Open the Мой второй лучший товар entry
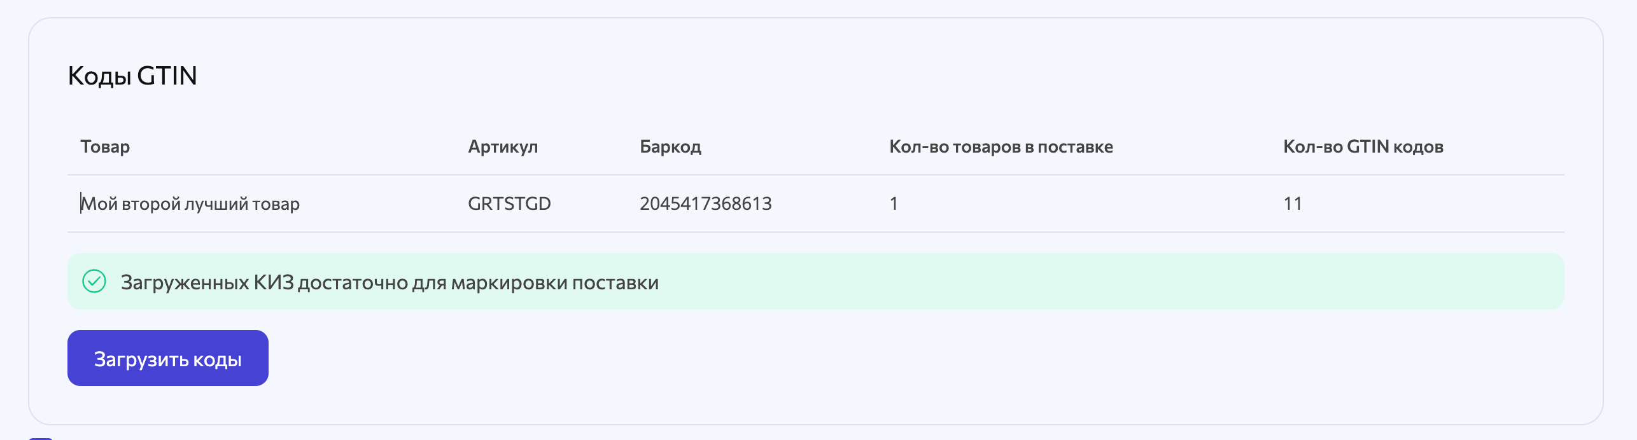The image size is (1637, 440). point(190,203)
